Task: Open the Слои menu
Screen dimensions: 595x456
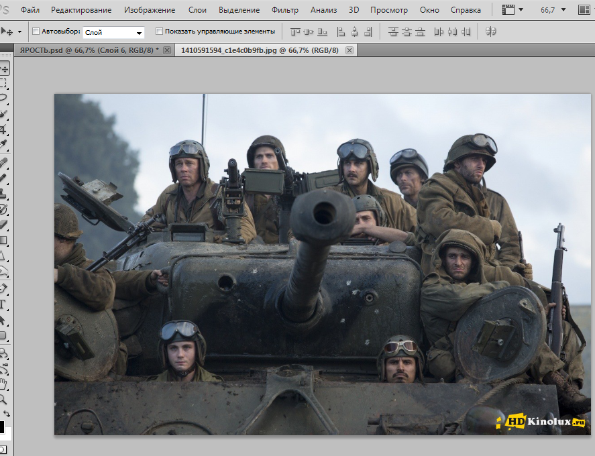Action: tap(197, 10)
